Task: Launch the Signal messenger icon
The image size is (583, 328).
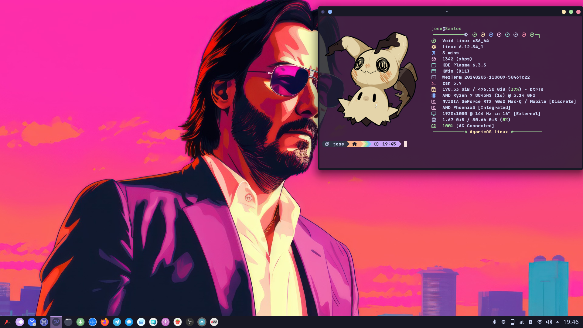Action: (129, 322)
